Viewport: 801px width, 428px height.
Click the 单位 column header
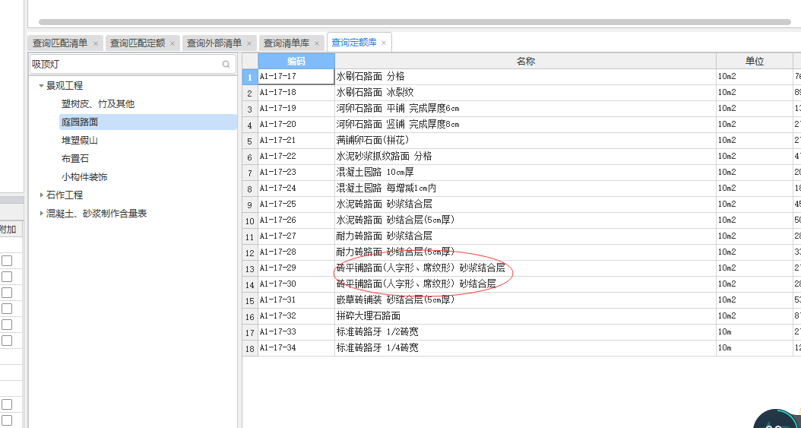754,61
